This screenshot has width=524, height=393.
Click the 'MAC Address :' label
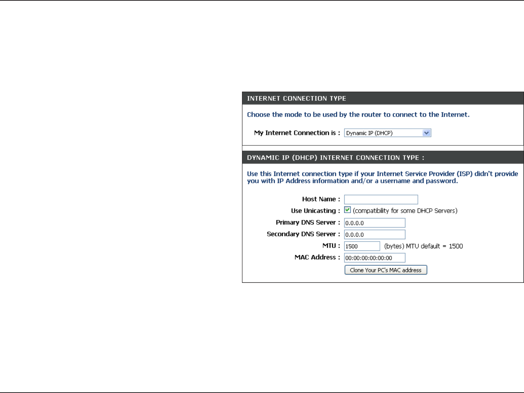coord(317,257)
